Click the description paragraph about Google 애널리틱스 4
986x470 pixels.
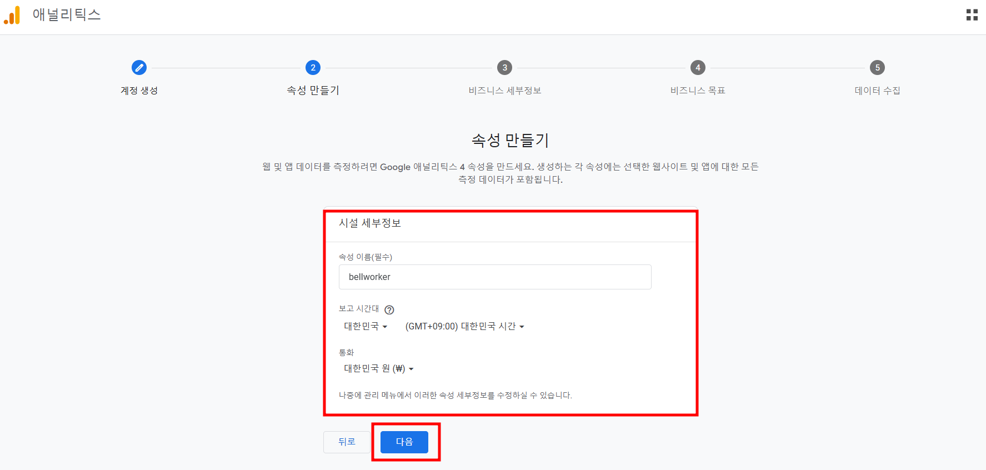510,173
